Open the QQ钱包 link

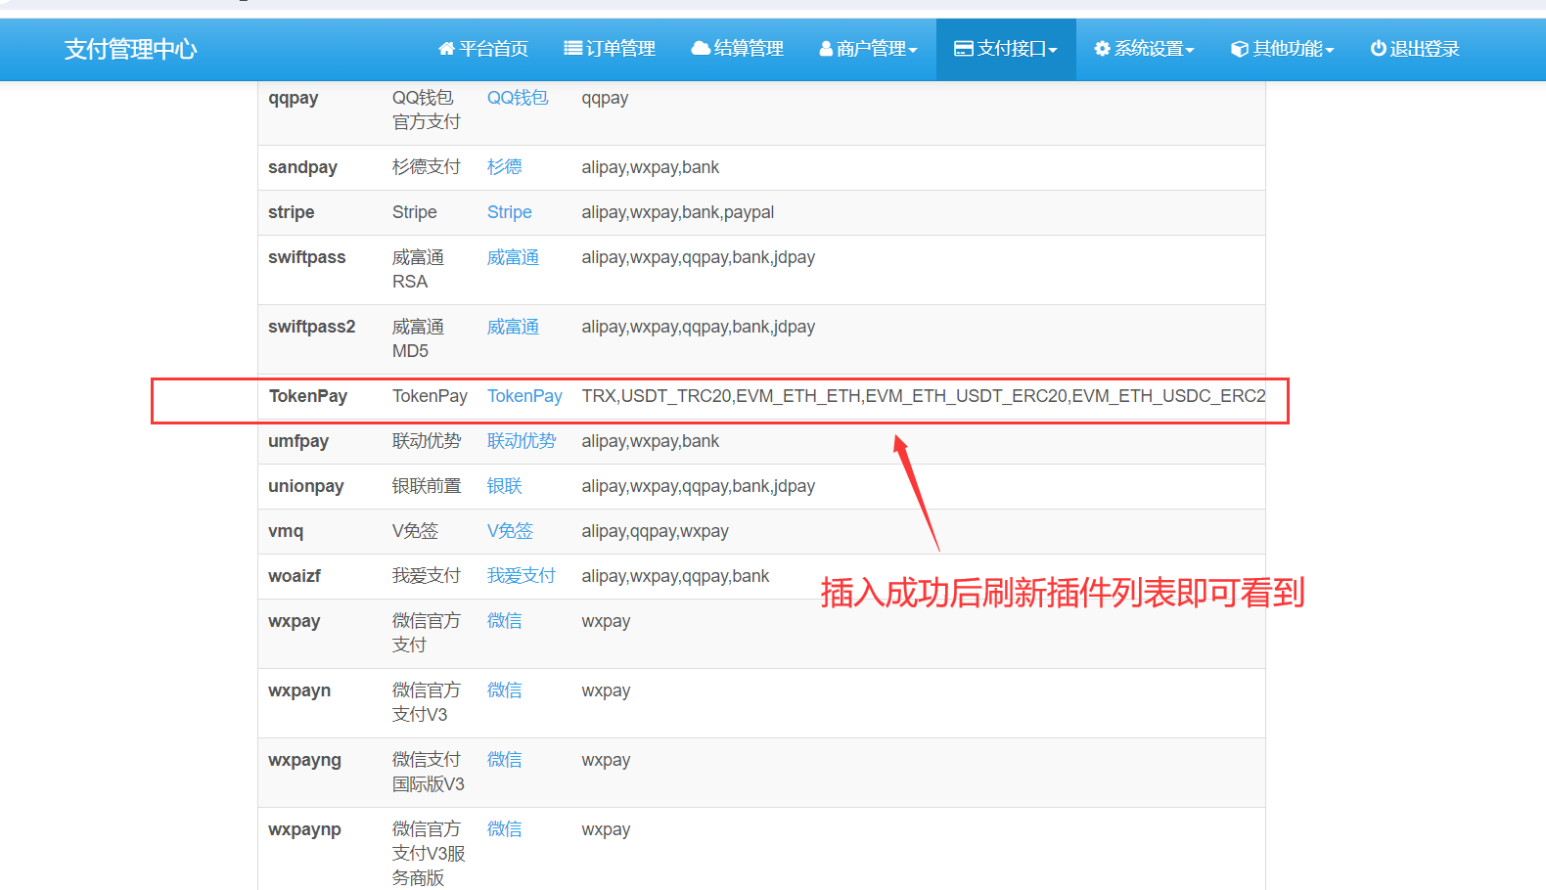[x=518, y=98]
